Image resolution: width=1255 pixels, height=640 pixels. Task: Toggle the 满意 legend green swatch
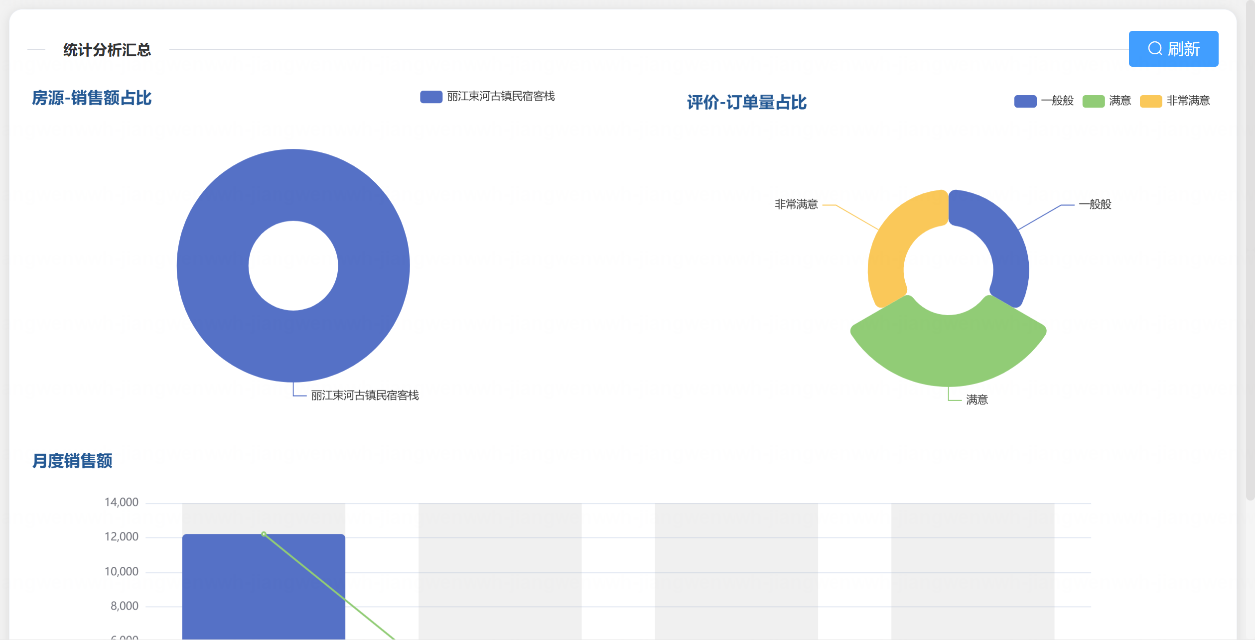click(1093, 101)
